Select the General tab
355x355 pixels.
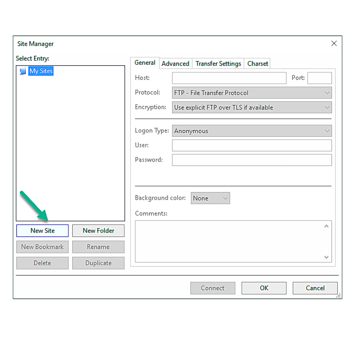pyautogui.click(x=145, y=63)
